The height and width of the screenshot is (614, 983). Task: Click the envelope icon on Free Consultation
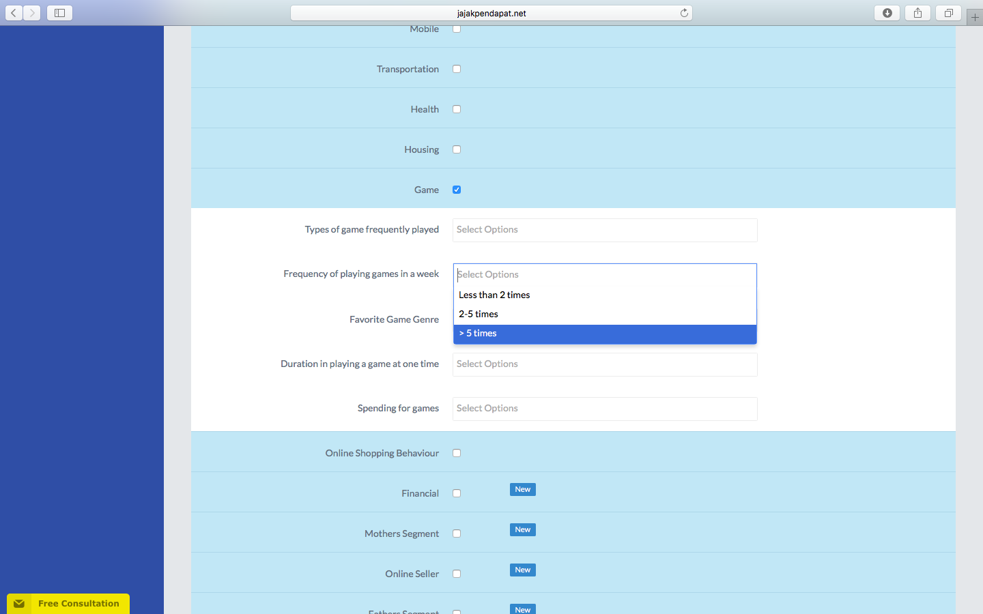tap(19, 604)
